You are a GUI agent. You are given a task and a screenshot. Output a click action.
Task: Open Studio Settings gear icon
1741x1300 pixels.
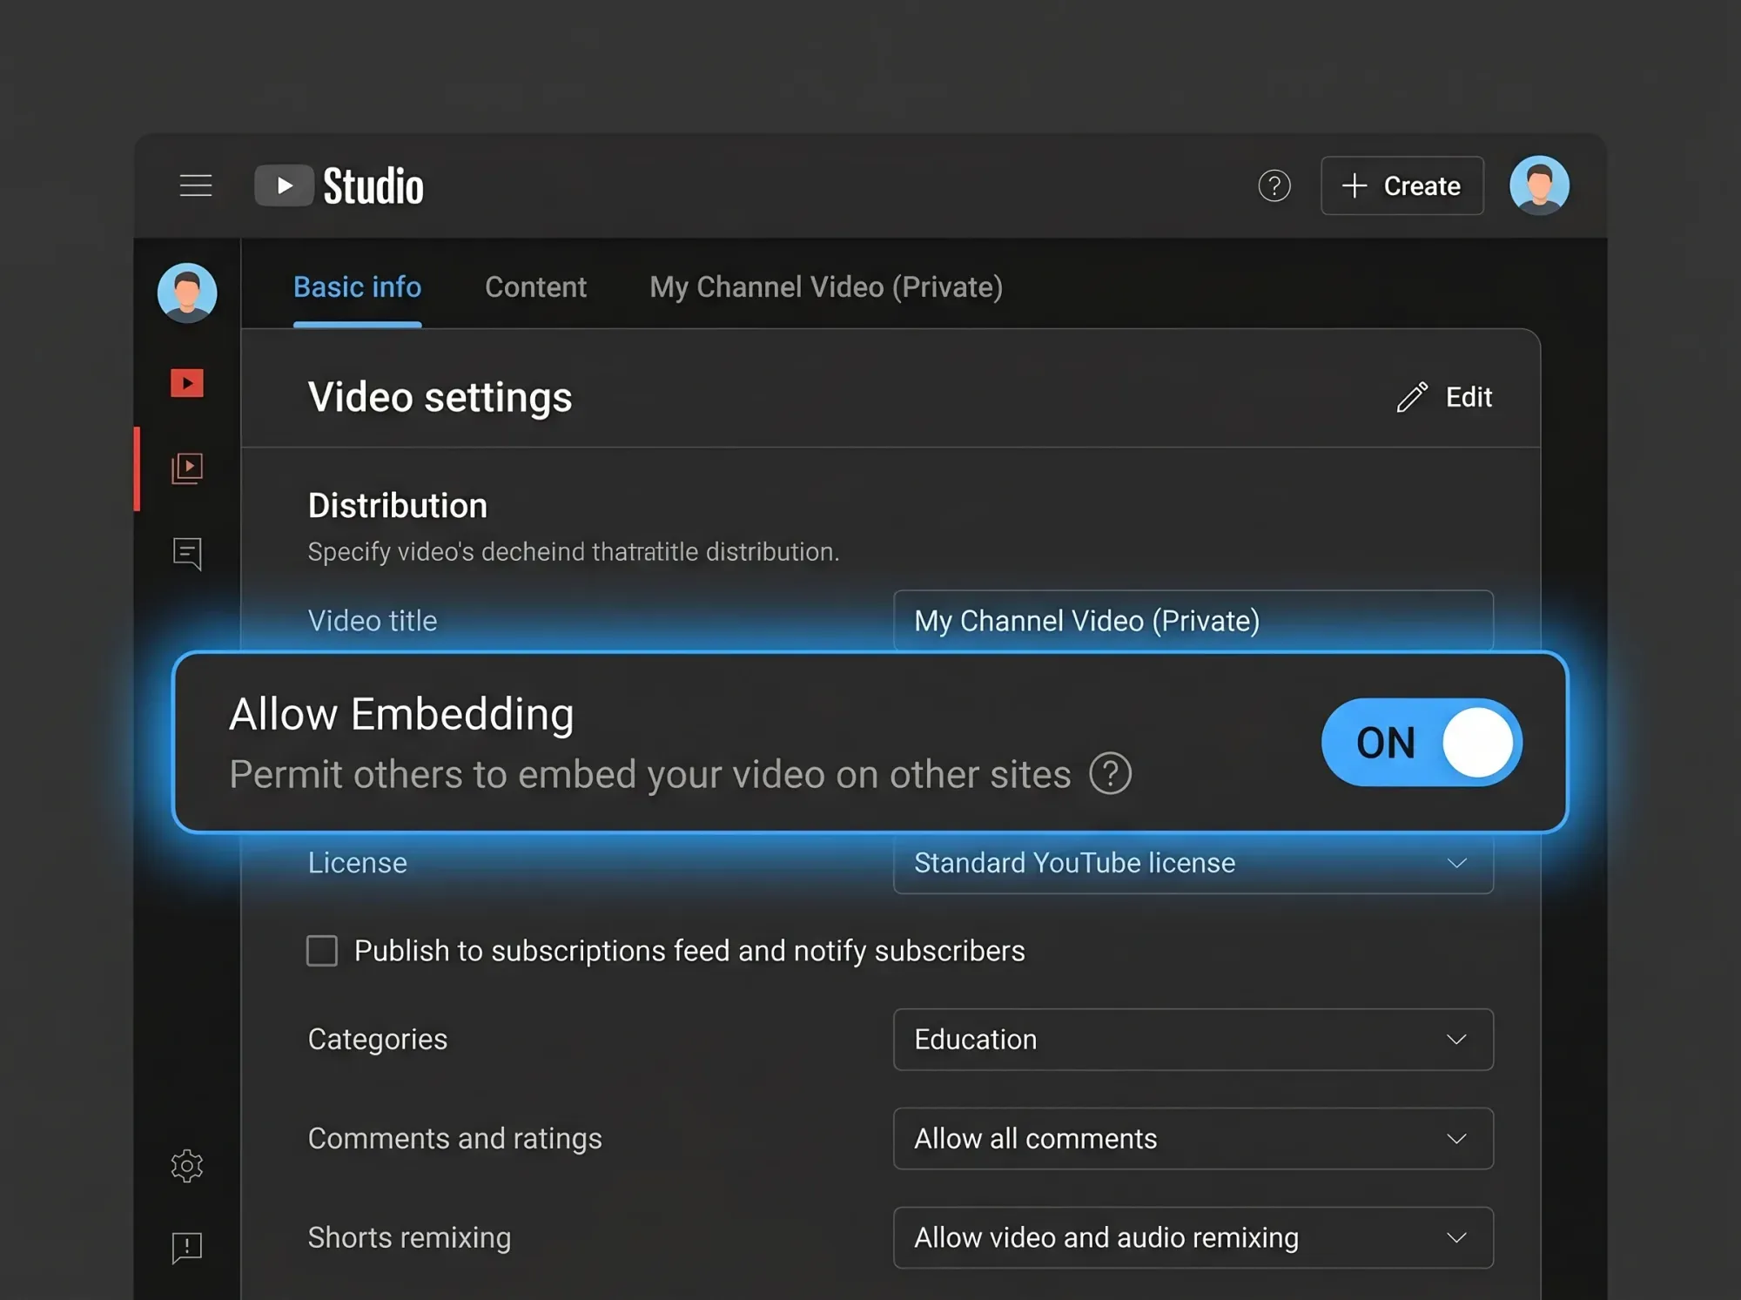186,1167
